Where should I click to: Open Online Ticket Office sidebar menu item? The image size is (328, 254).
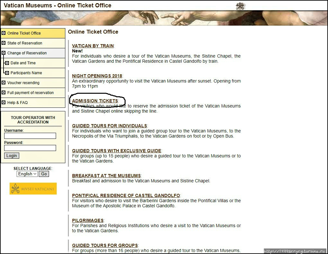[33, 33]
